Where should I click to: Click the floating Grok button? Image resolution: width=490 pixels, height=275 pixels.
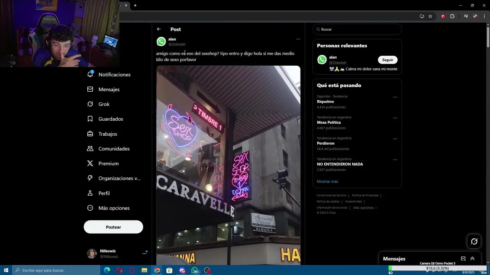click(x=474, y=241)
